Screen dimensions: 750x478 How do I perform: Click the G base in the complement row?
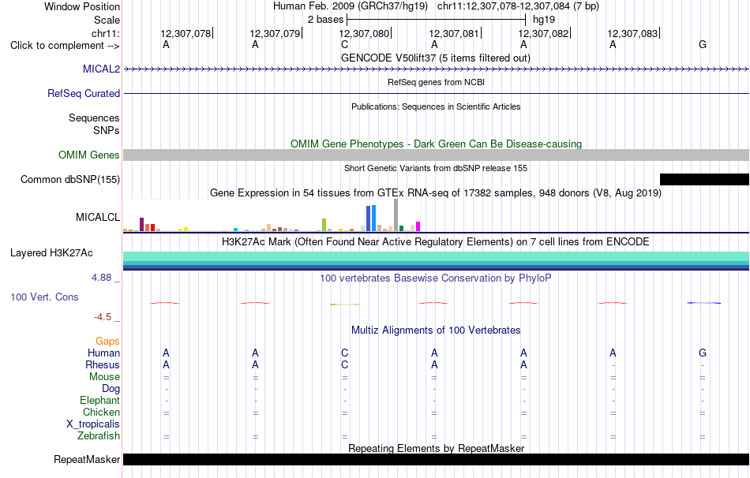702,45
